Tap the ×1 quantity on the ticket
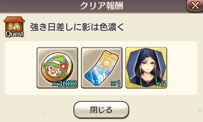This screenshot has width=203, height=122. [x=116, y=84]
